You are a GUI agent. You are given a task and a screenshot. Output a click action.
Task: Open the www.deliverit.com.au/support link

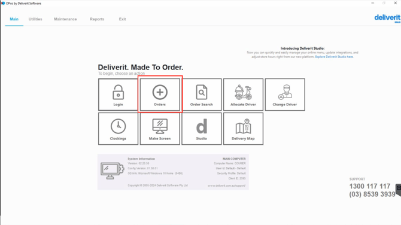pos(226,186)
